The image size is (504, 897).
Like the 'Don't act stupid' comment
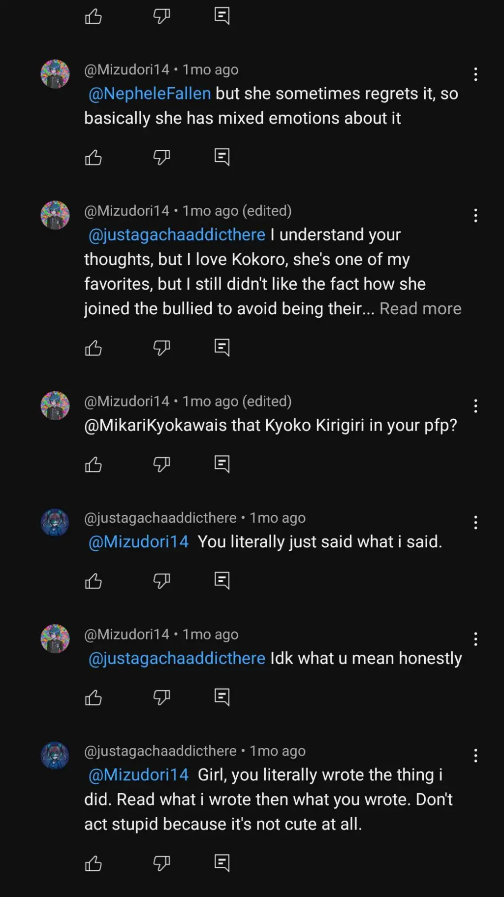(93, 863)
